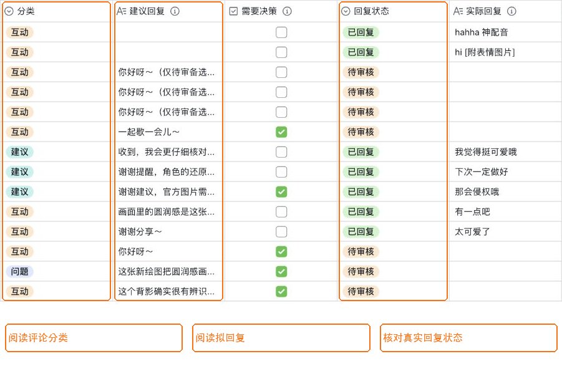The width and height of the screenshot is (562, 389).
Task: Select the 互动 tag in the '谢谢分享~' row
Action: 20,232
